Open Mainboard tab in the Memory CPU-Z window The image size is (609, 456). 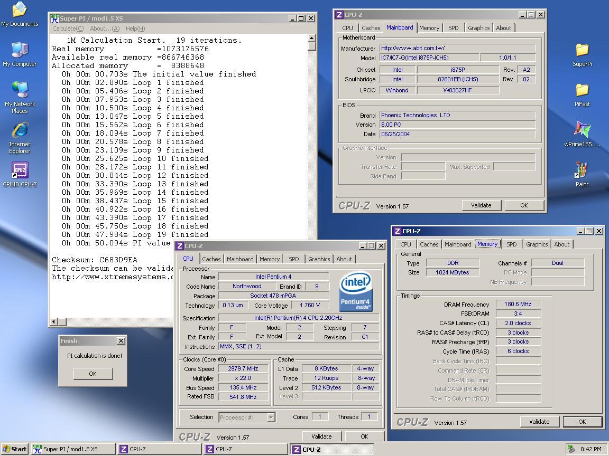pyautogui.click(x=458, y=244)
